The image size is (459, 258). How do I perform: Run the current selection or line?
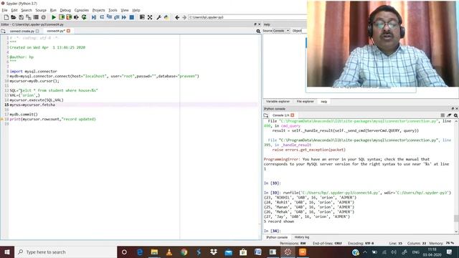coord(77,17)
